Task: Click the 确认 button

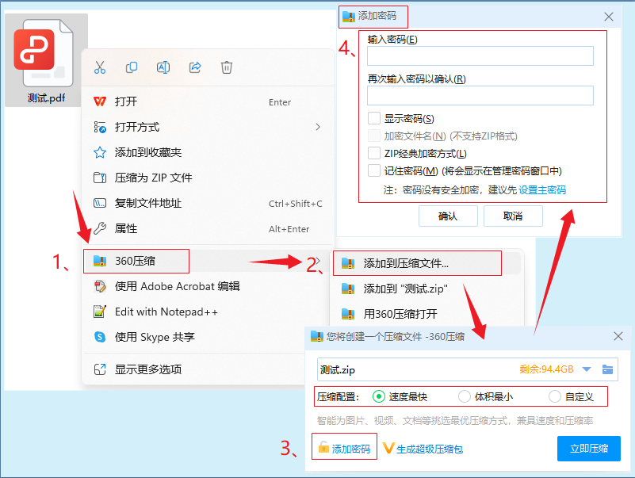Action: tap(448, 216)
